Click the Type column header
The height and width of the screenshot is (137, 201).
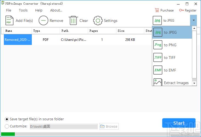(46, 31)
